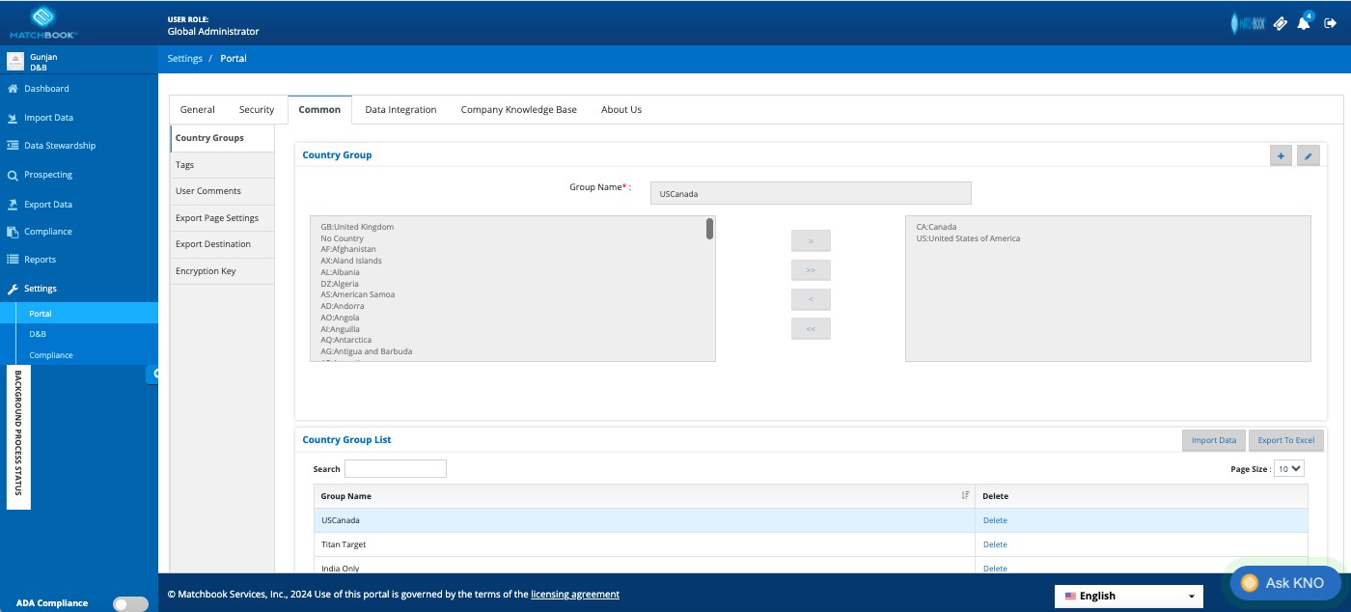Open the notifications bell
Image resolution: width=1351 pixels, height=612 pixels.
pos(1304,23)
